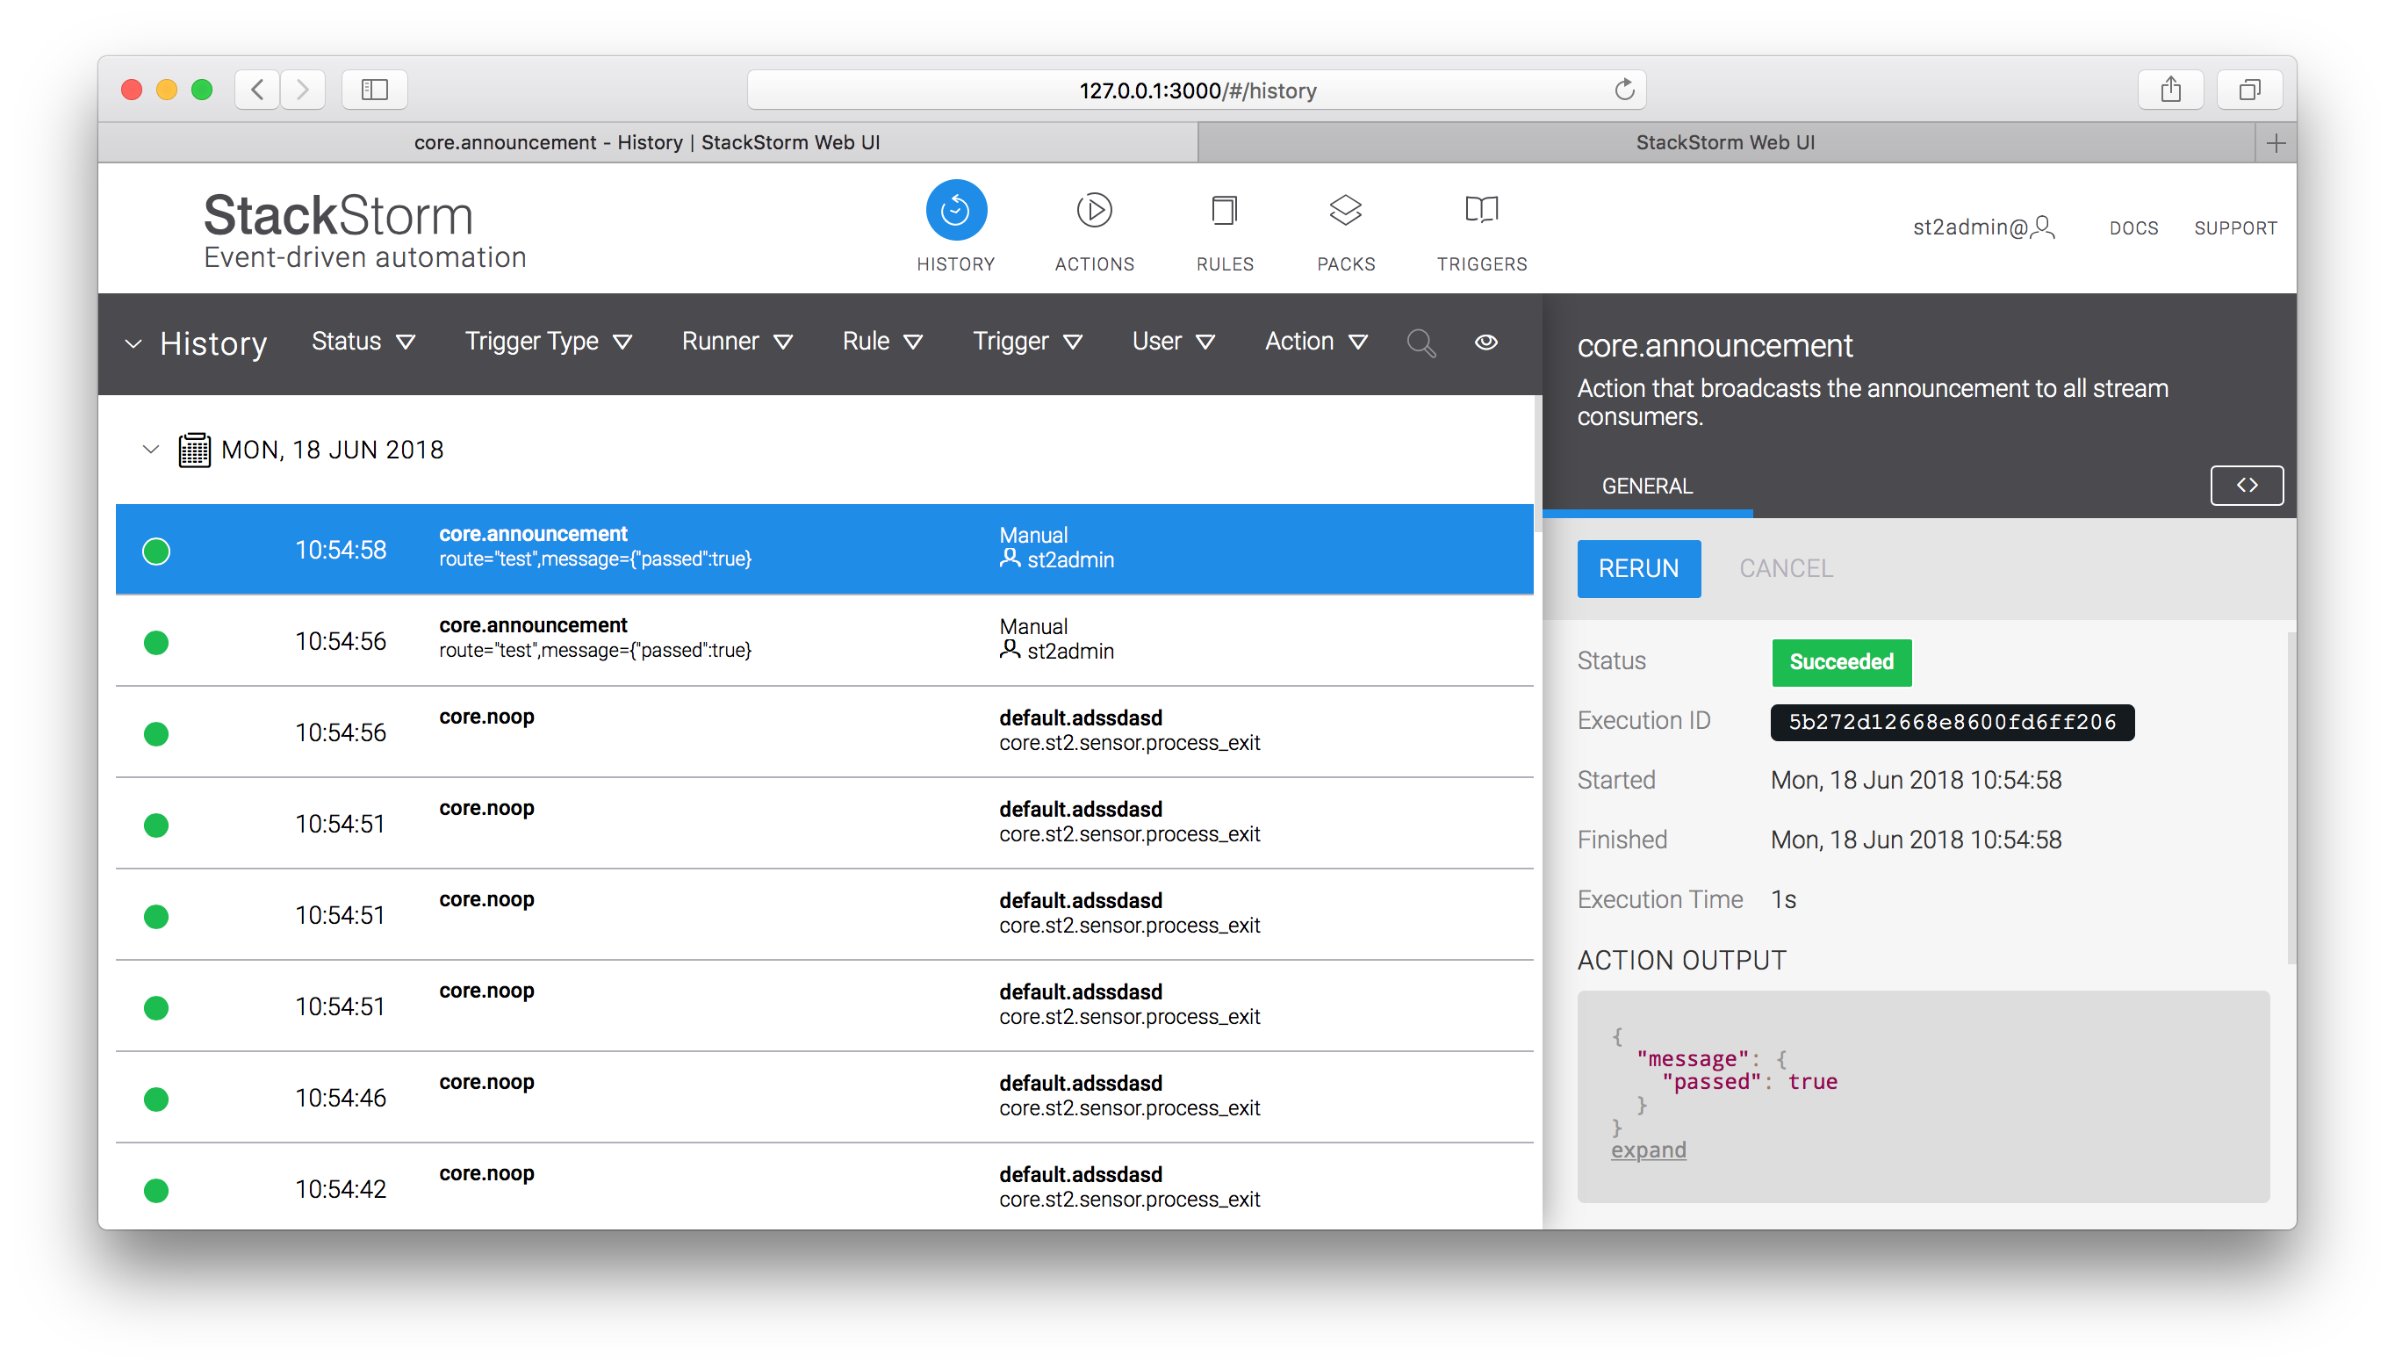Open the History section icon

[955, 211]
